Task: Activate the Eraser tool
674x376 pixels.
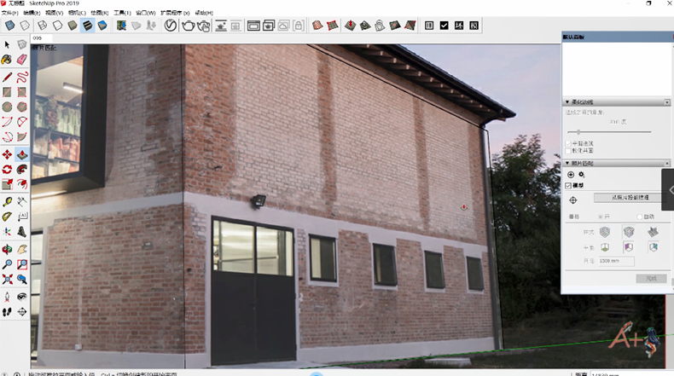Action: (21, 61)
